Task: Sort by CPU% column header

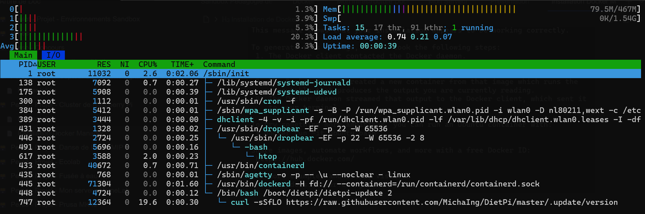Action: pyautogui.click(x=148, y=64)
